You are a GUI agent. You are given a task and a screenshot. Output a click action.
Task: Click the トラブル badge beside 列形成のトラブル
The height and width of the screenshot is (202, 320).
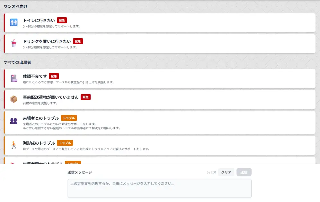click(65, 143)
